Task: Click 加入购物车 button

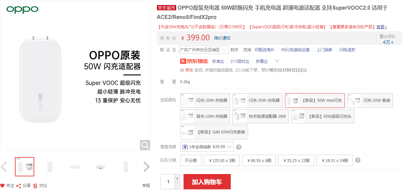Action: pyautogui.click(x=207, y=182)
